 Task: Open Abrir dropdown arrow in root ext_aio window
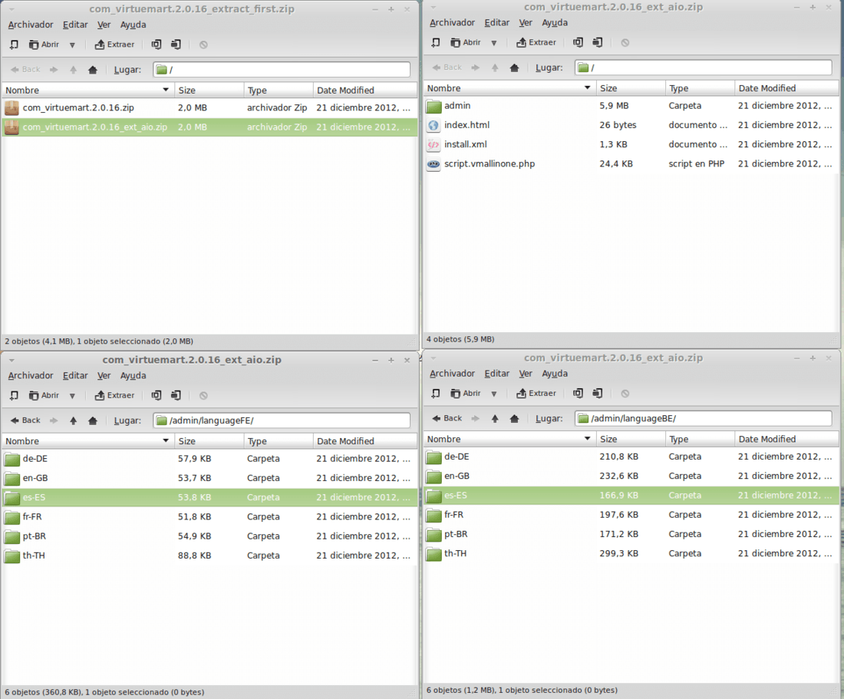pos(493,43)
